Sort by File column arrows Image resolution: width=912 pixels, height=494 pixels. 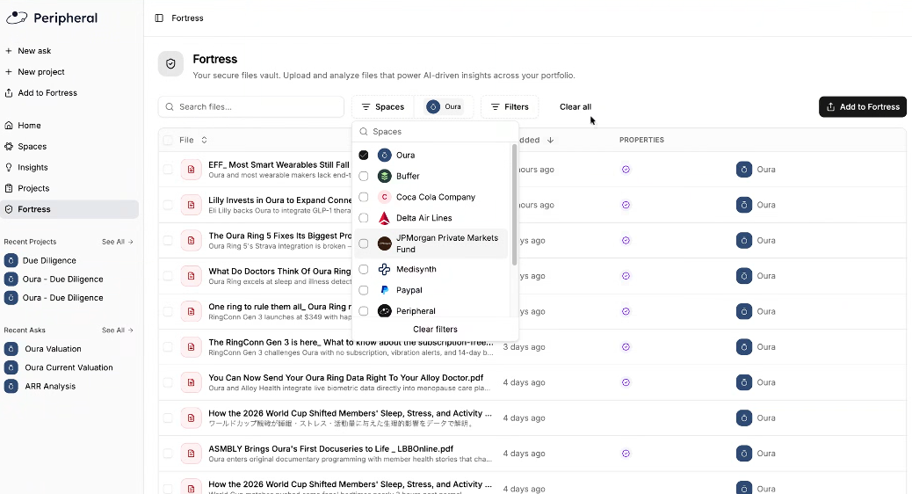pyautogui.click(x=204, y=140)
